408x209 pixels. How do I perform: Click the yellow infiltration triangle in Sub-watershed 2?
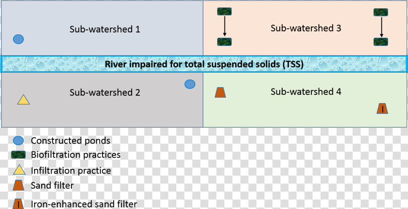23,100
